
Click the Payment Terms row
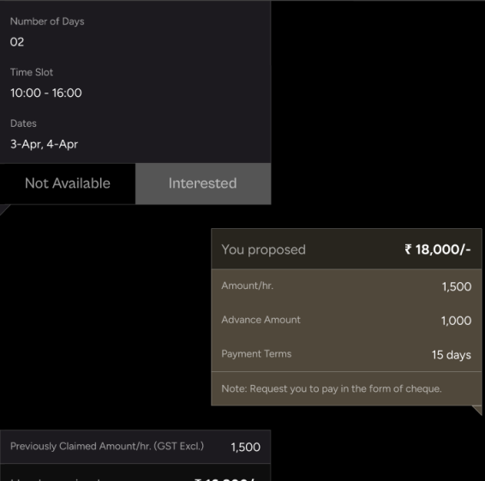pos(346,354)
